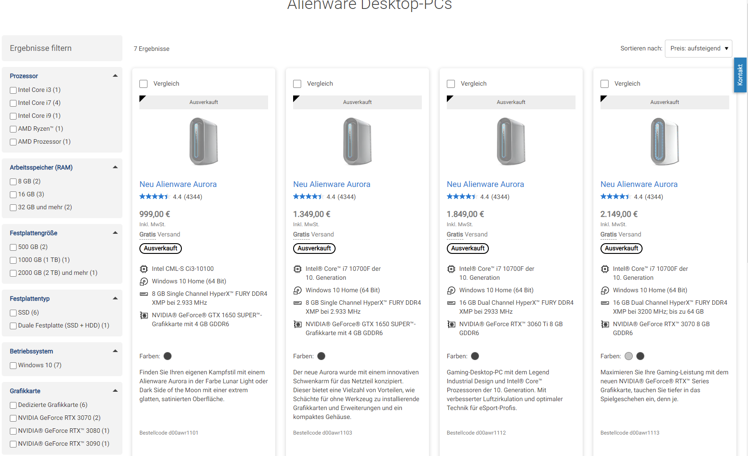The image size is (748, 456).
Task: Click the Windows OS icon in the 999,00 € listing
Action: click(143, 282)
